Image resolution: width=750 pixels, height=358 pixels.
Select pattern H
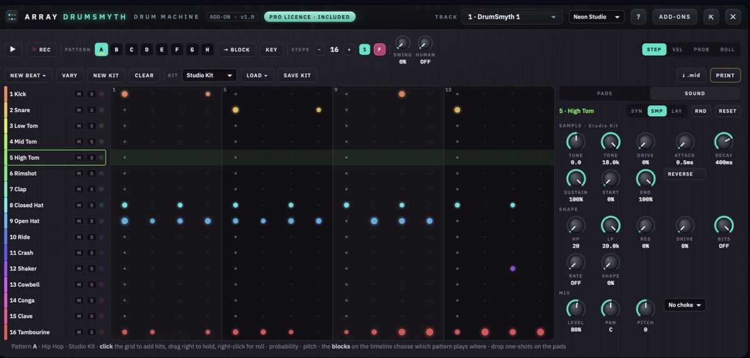coord(207,49)
